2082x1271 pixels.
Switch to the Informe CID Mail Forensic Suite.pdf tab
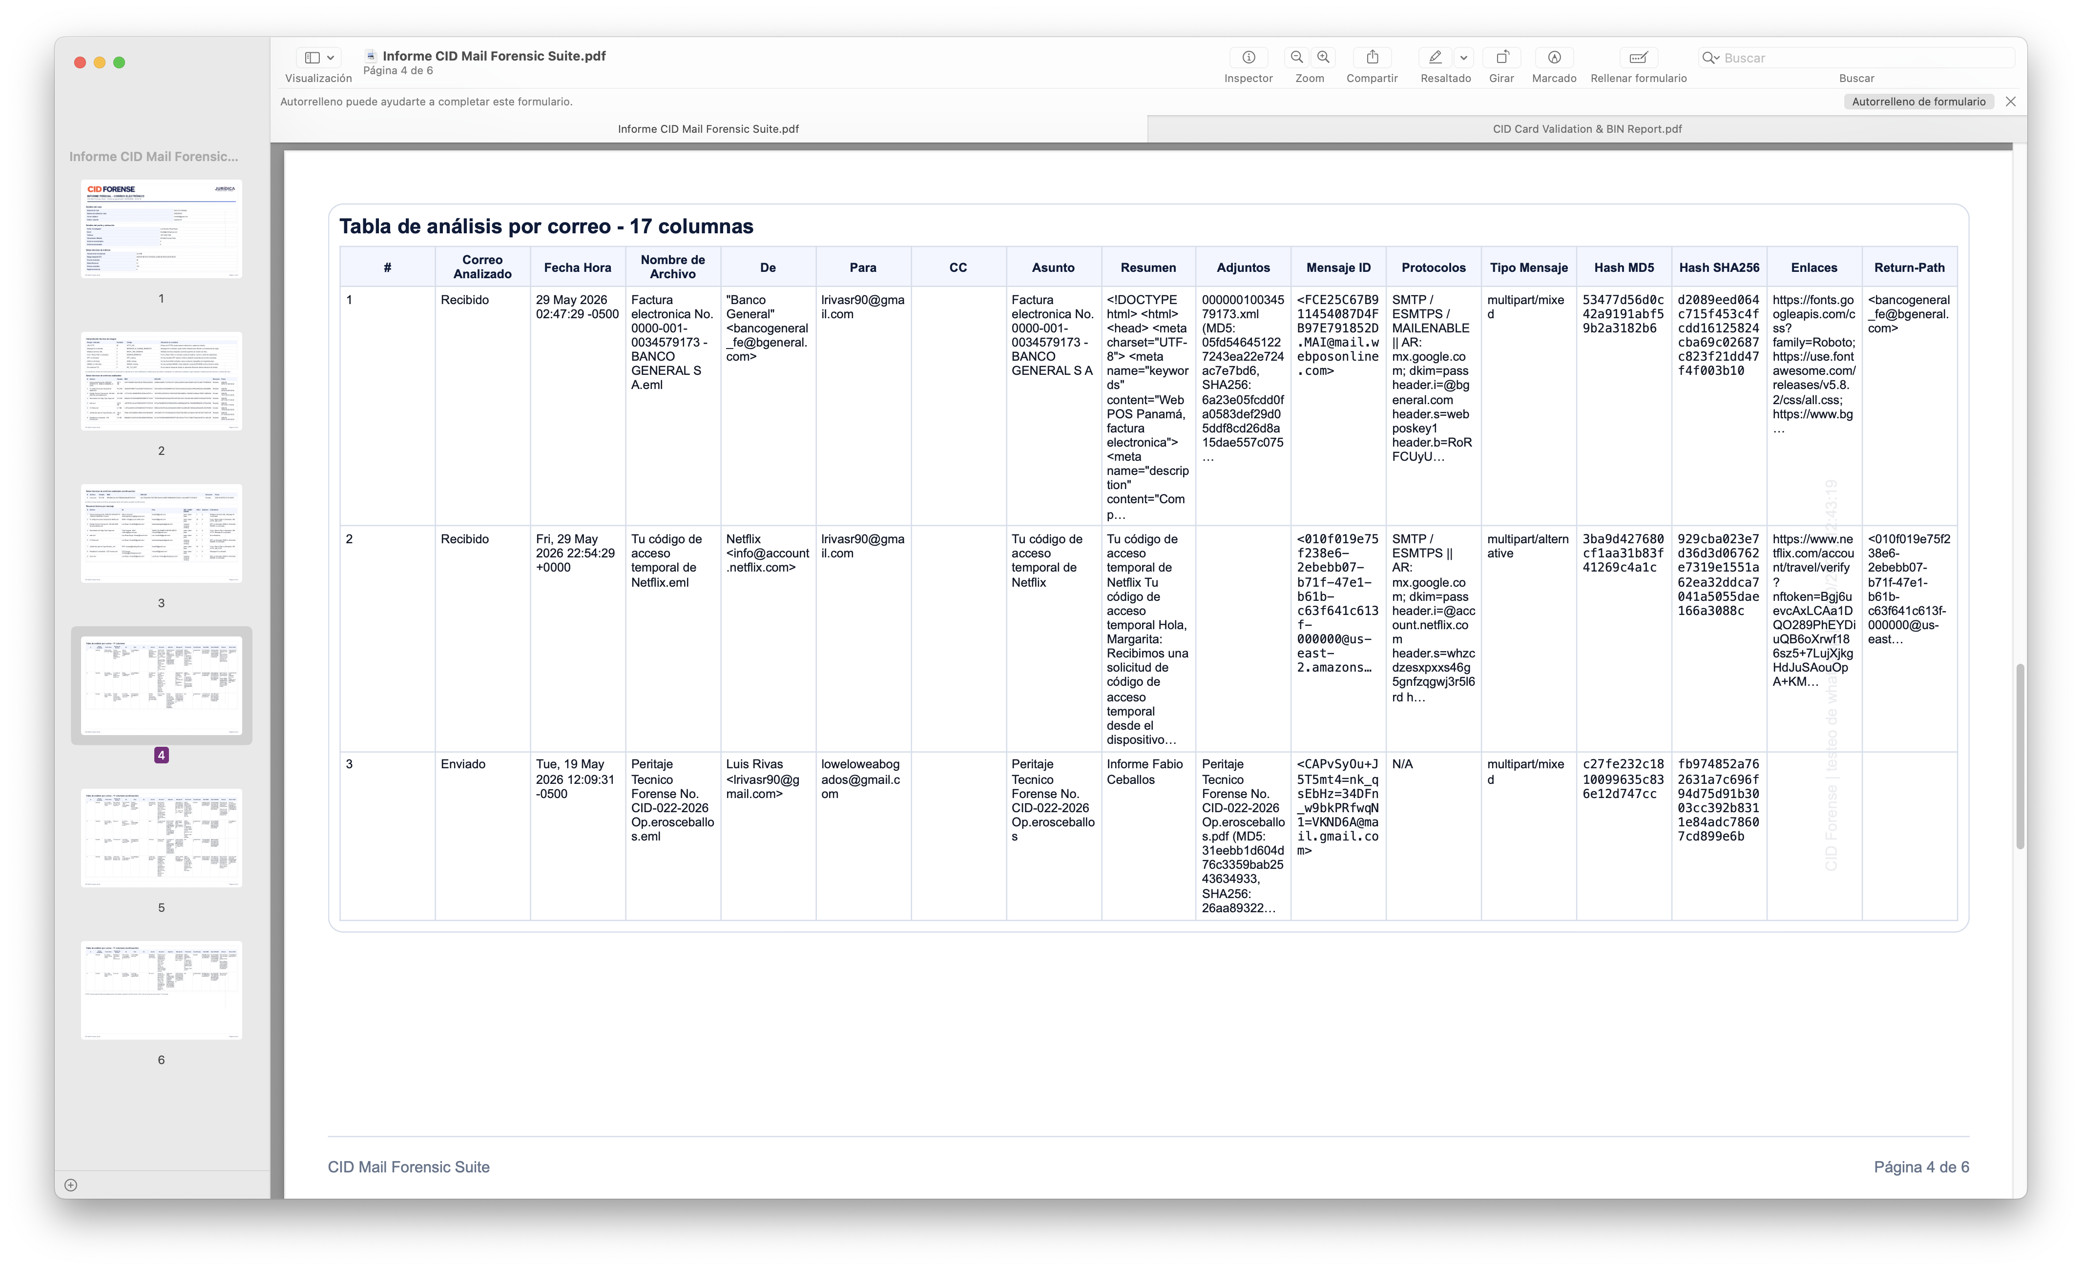(x=708, y=129)
